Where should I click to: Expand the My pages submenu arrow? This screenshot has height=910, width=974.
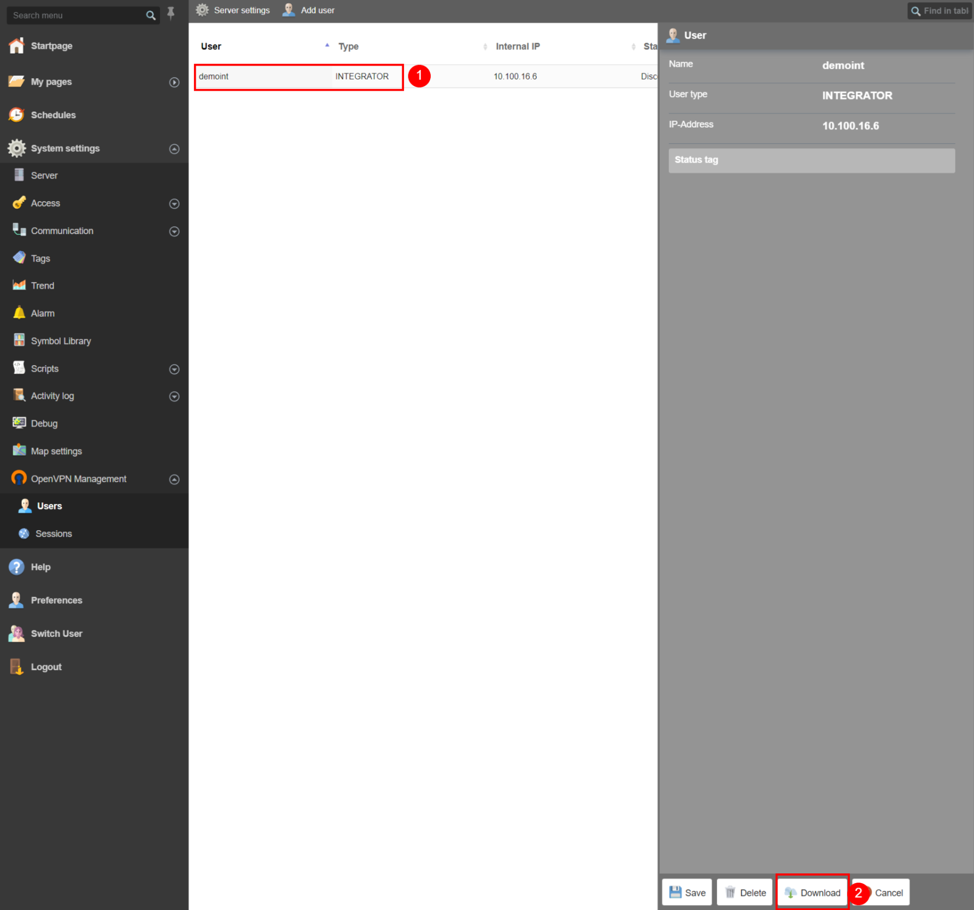[x=174, y=82]
